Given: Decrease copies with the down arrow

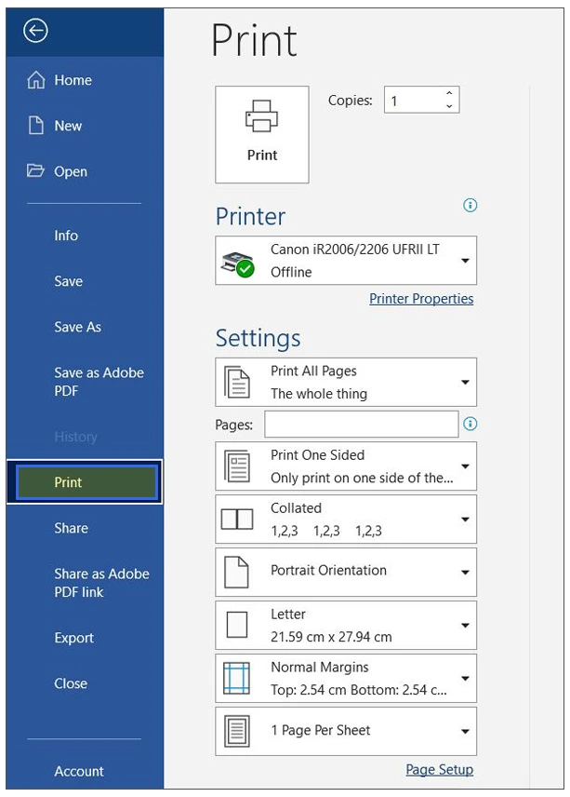Looking at the screenshot, I should (x=449, y=106).
